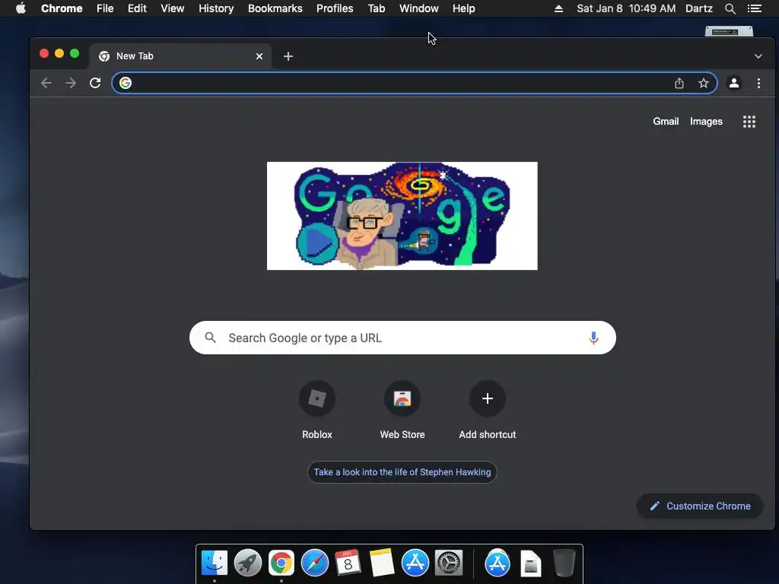Click Chrome icon in the dock
The image size is (779, 584).
click(281, 563)
